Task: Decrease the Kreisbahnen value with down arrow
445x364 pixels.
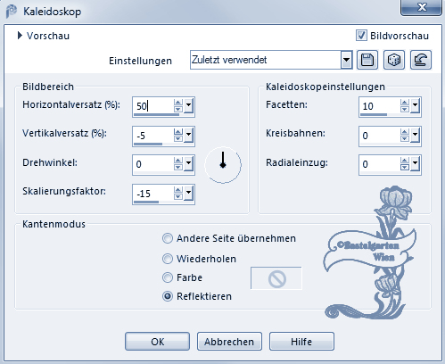Action: click(405, 139)
